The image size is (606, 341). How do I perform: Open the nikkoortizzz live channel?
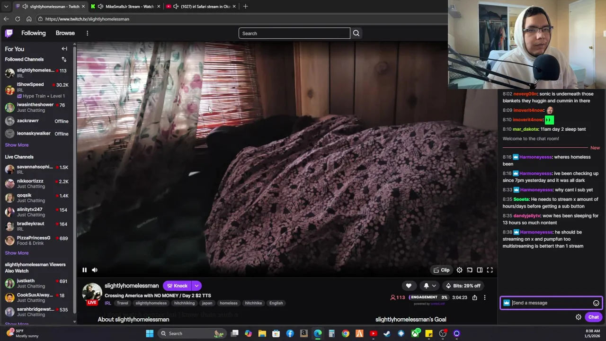37,184
